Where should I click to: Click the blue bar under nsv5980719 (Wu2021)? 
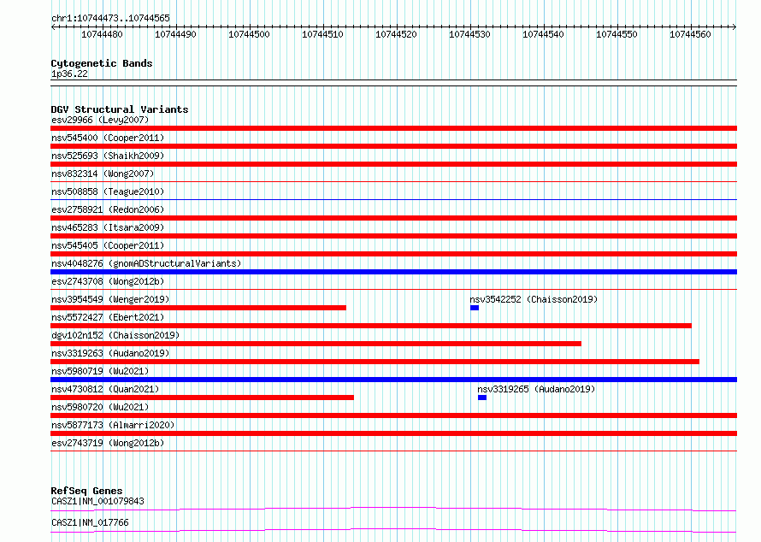(393, 380)
